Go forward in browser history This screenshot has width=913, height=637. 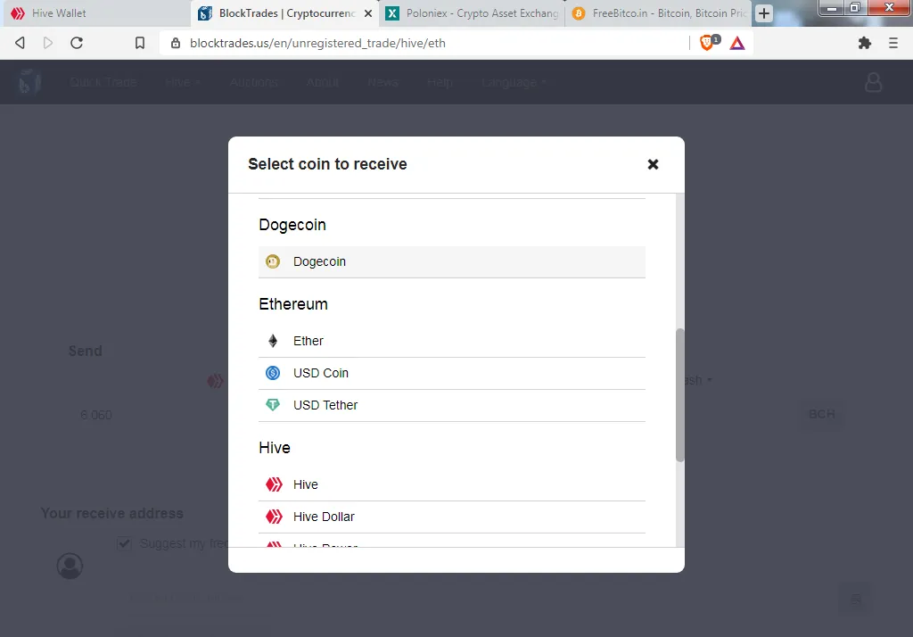48,43
